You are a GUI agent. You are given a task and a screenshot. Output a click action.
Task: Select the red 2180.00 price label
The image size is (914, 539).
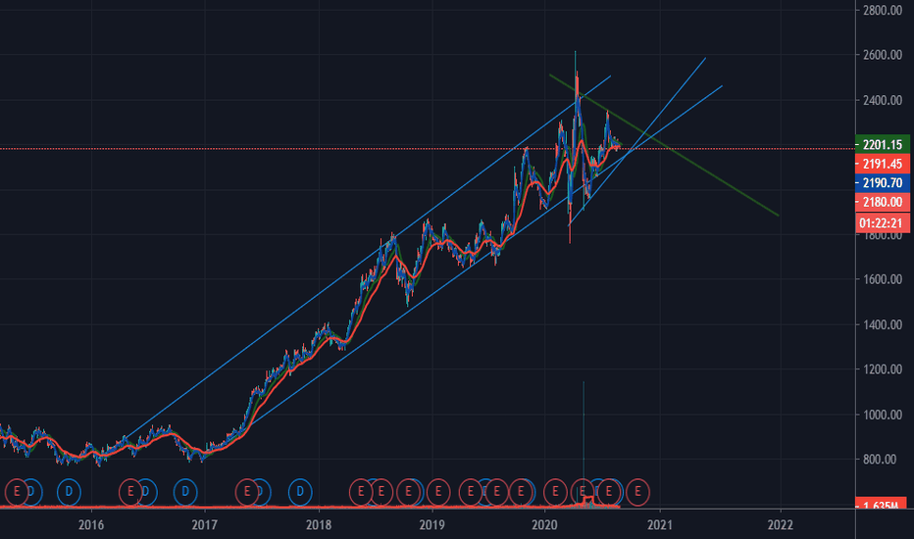(883, 202)
